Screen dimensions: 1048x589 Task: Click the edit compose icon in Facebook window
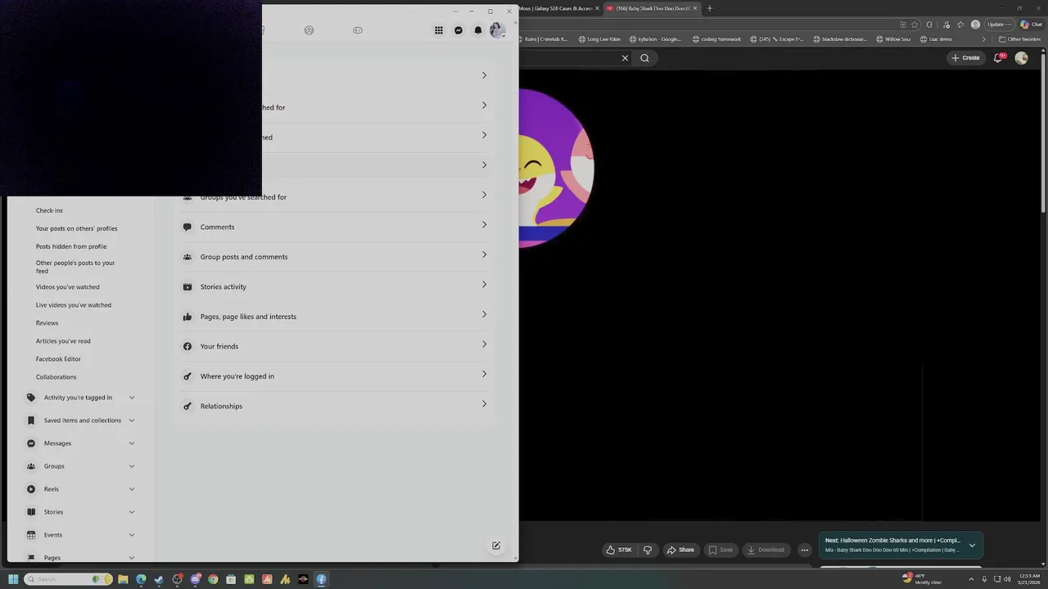496,546
